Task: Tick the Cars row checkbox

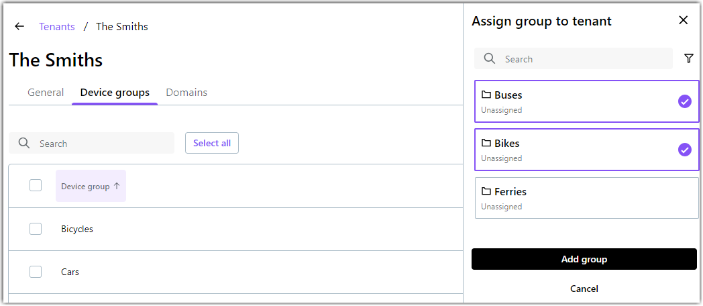Action: (36, 272)
